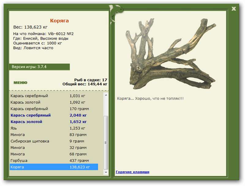Click the driftwood Коряга picture
Screen dimensions: 245x186
pos(171,54)
